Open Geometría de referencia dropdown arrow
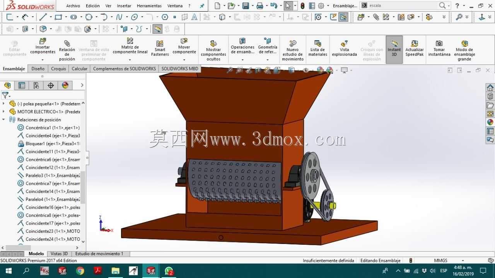 tap(268, 60)
